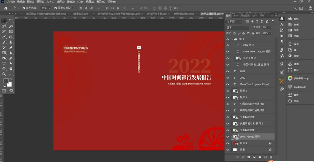Switch to the 字符 panel tab
The height and width of the screenshot is (162, 314).
pyautogui.click(x=236, y=16)
